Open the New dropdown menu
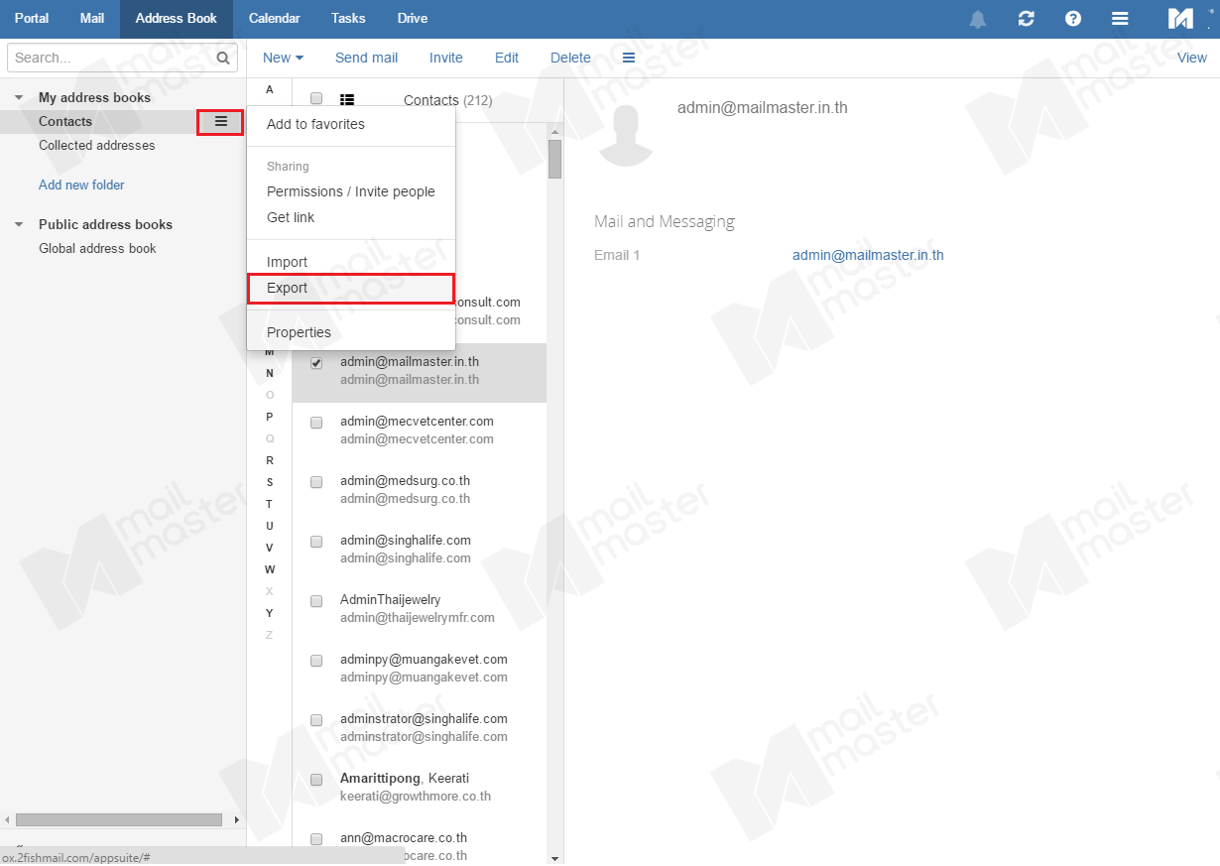Screen dimensions: 1220x866 pos(283,58)
